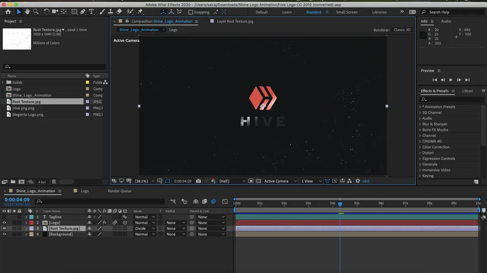Select the Pen tool
The height and width of the screenshot is (273, 487).
coord(83,12)
